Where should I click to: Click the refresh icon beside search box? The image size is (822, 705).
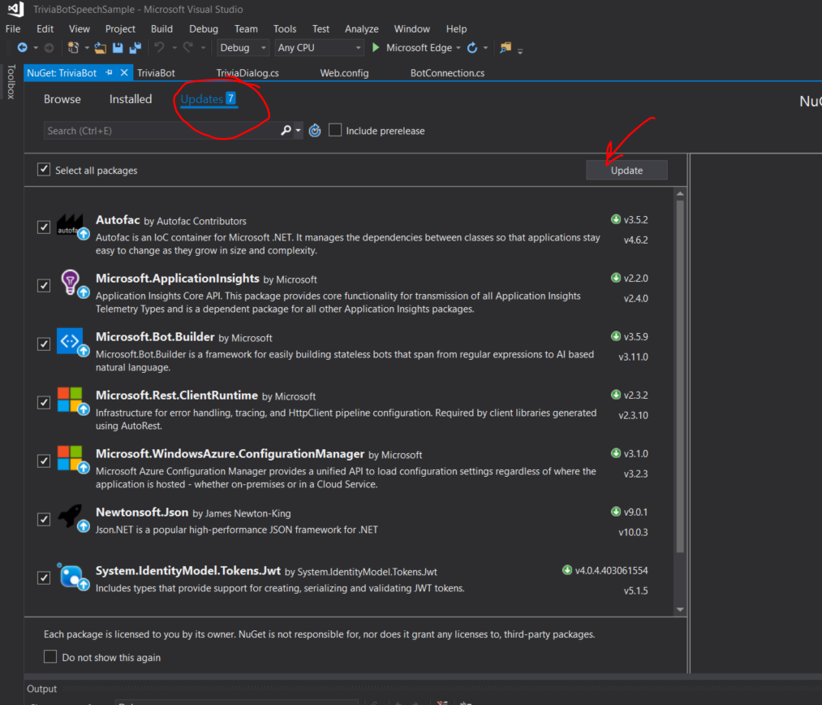point(315,131)
